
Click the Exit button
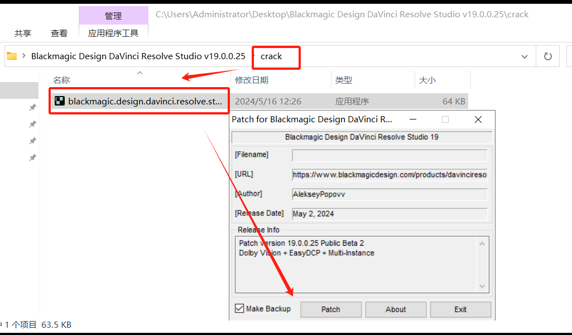[x=461, y=309]
